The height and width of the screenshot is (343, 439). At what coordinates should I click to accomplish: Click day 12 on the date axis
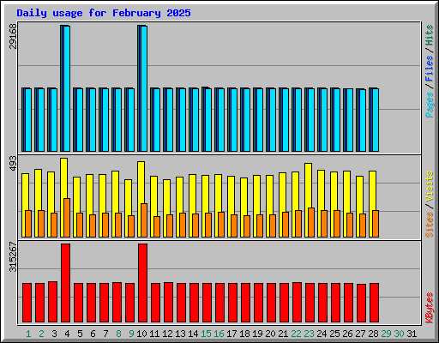click(167, 334)
